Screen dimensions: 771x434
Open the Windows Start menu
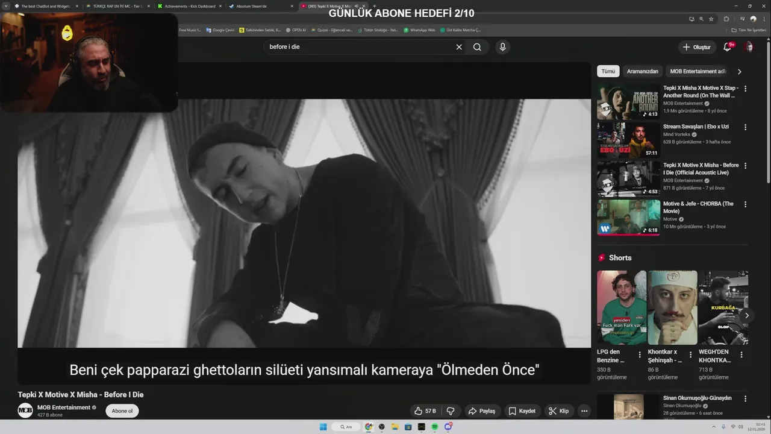[322, 427]
